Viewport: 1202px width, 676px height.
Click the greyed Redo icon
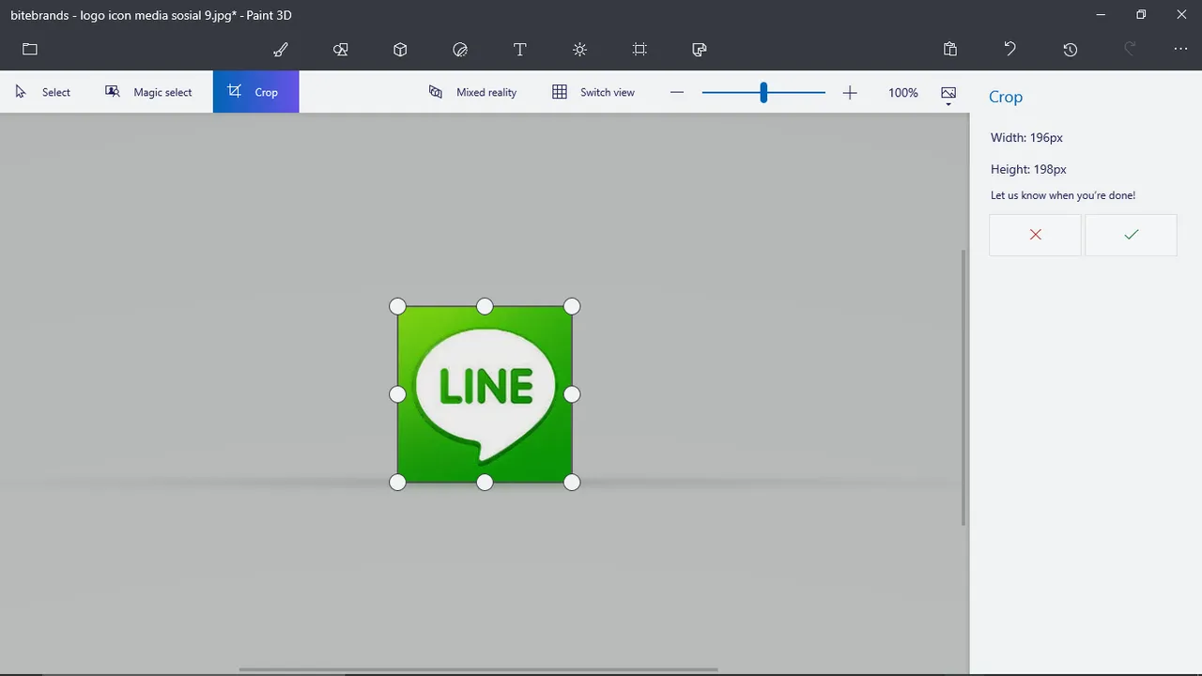(x=1131, y=49)
